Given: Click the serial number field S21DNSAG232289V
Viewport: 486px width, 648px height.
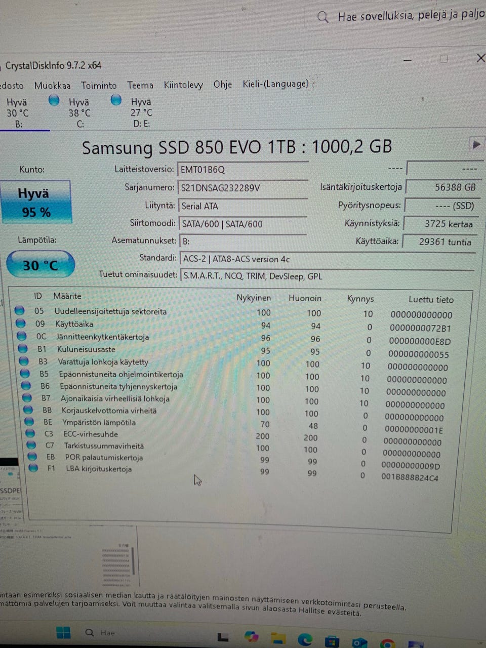Looking at the screenshot, I should (x=242, y=188).
